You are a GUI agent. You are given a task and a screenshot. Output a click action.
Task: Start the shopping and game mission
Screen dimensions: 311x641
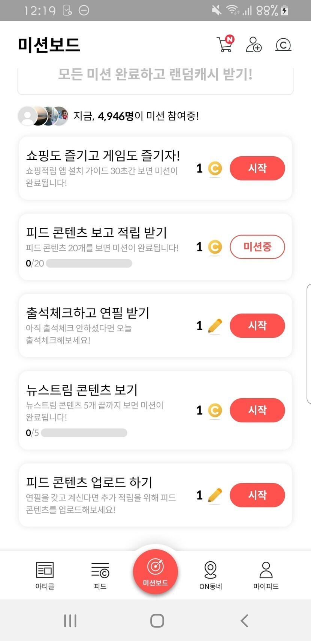coord(257,168)
